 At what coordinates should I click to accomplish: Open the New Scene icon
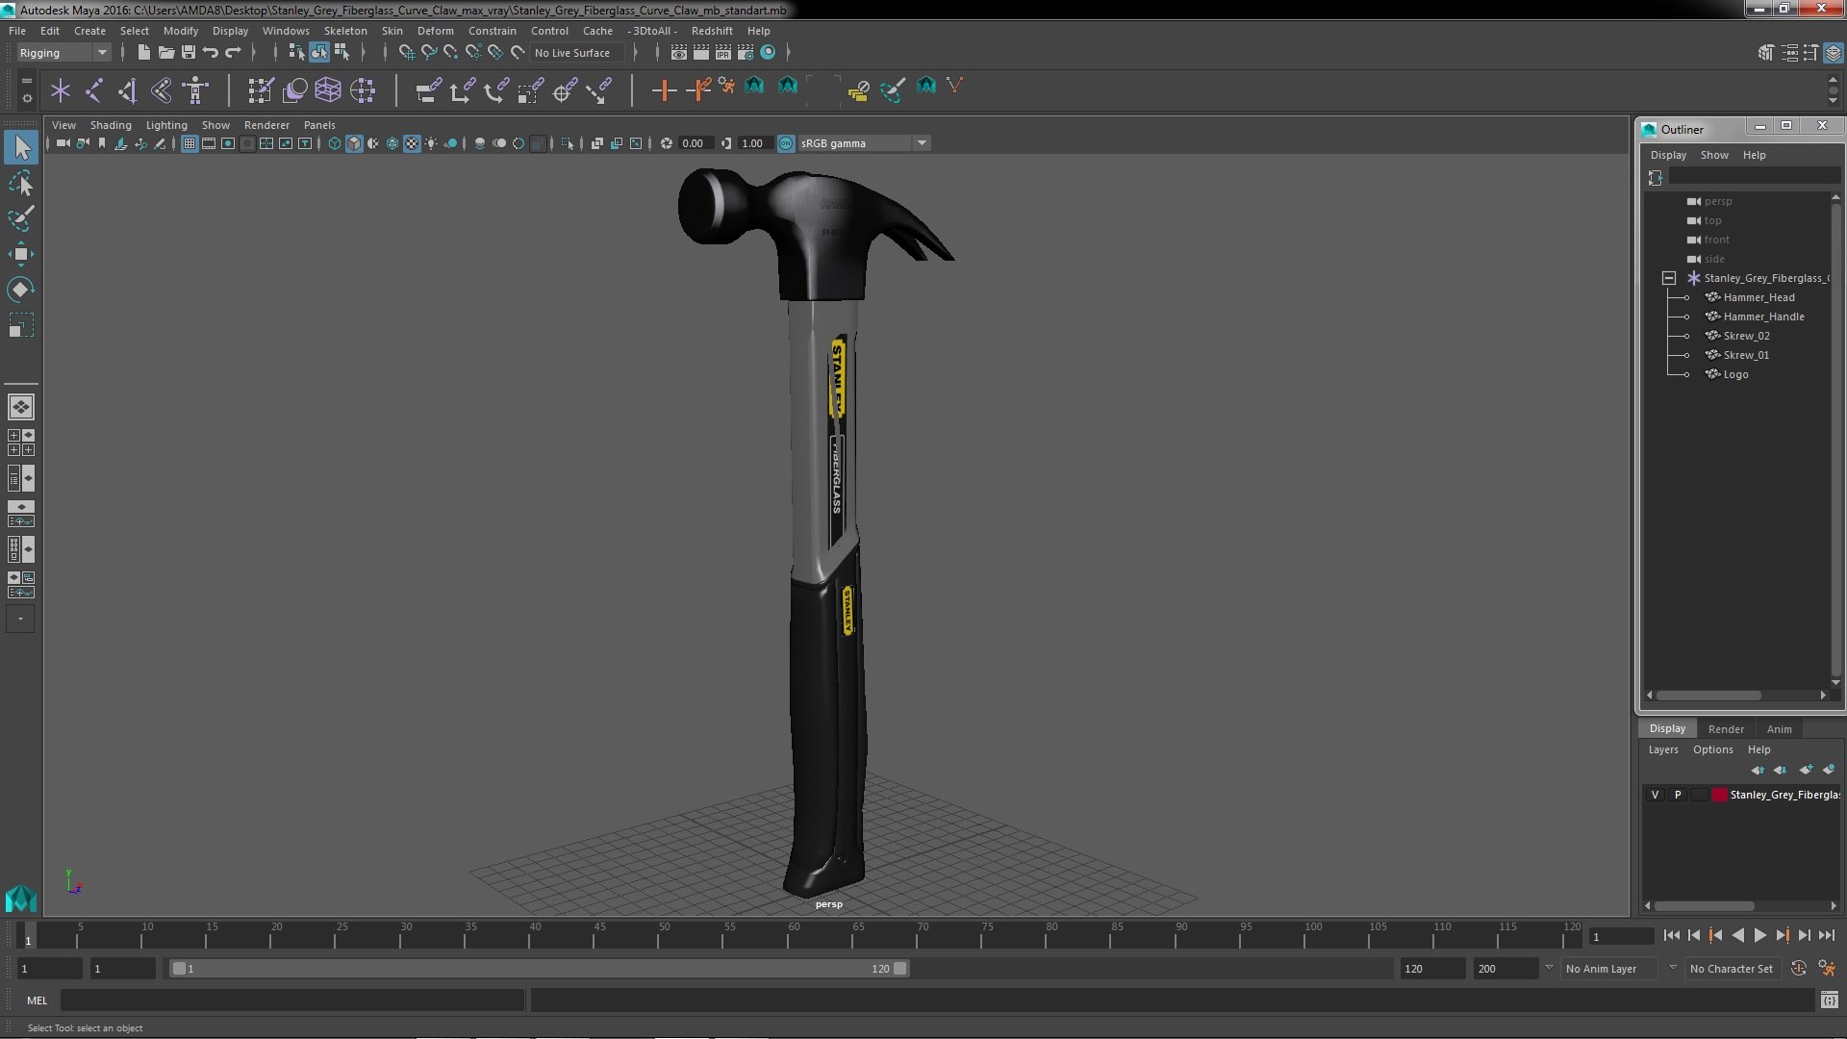[143, 52]
